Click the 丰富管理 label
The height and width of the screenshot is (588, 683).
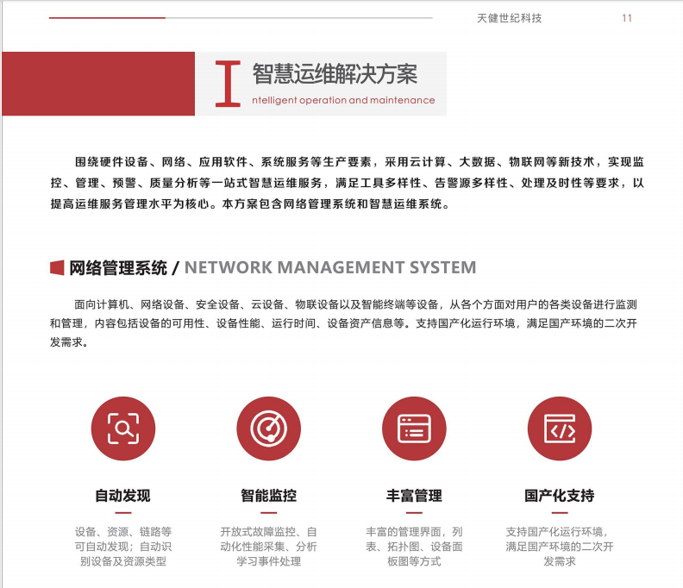pyautogui.click(x=414, y=496)
